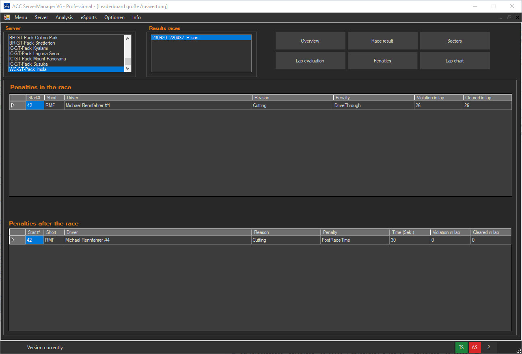The height and width of the screenshot is (354, 522).
Task: Expand row arrow in race penalties table
Action: click(x=13, y=105)
